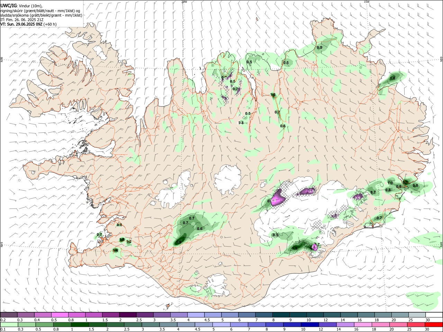This screenshot has height=332, width=443.
Task: Select the 'rigning/skúrir' legend description line
Action: point(40,10)
